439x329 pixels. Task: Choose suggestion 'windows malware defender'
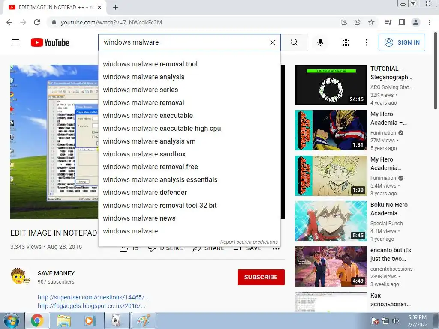click(x=189, y=193)
